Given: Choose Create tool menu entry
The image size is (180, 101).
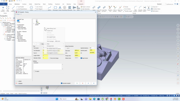Looking at the screenshot, I should 50,31.
